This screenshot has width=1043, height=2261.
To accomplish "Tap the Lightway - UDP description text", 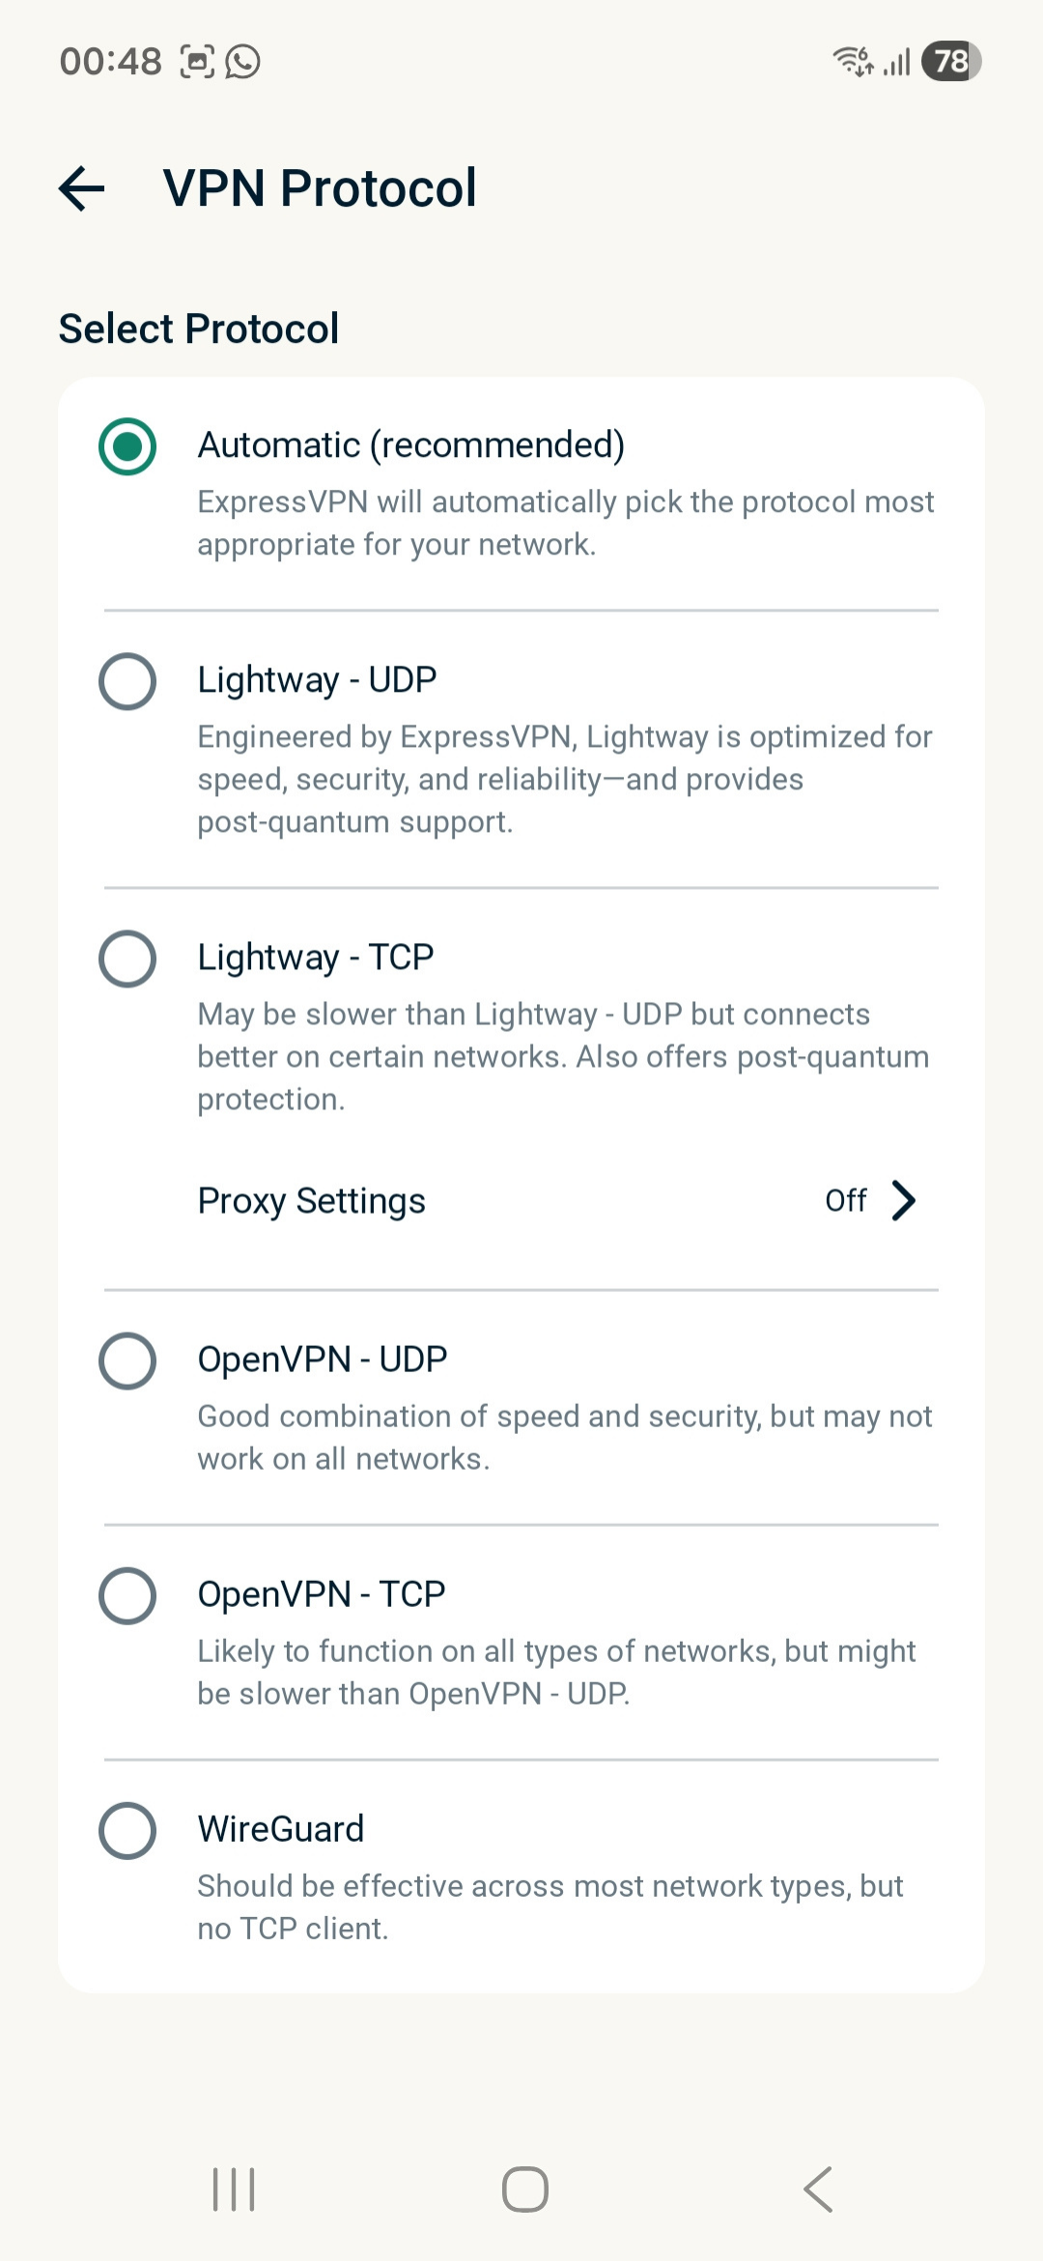I will coord(564,779).
